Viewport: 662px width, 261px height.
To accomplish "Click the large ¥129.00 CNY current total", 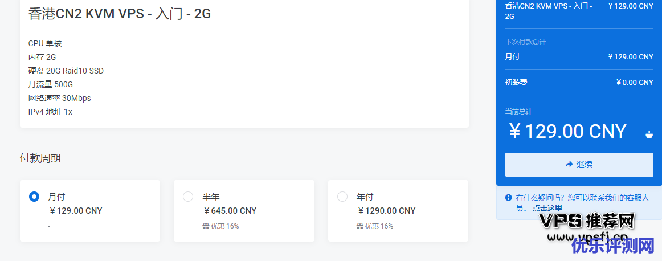I will [x=567, y=132].
